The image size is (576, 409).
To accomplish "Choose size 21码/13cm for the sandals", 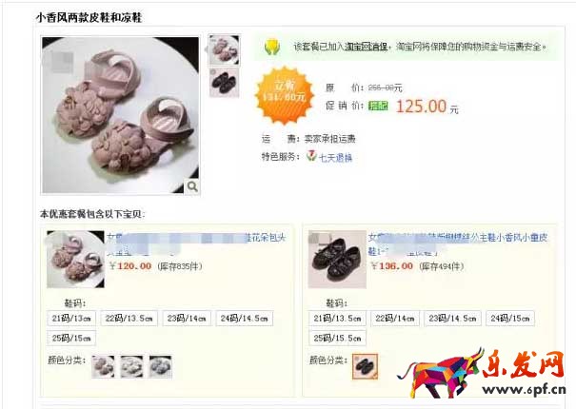I will pyautogui.click(x=71, y=319).
